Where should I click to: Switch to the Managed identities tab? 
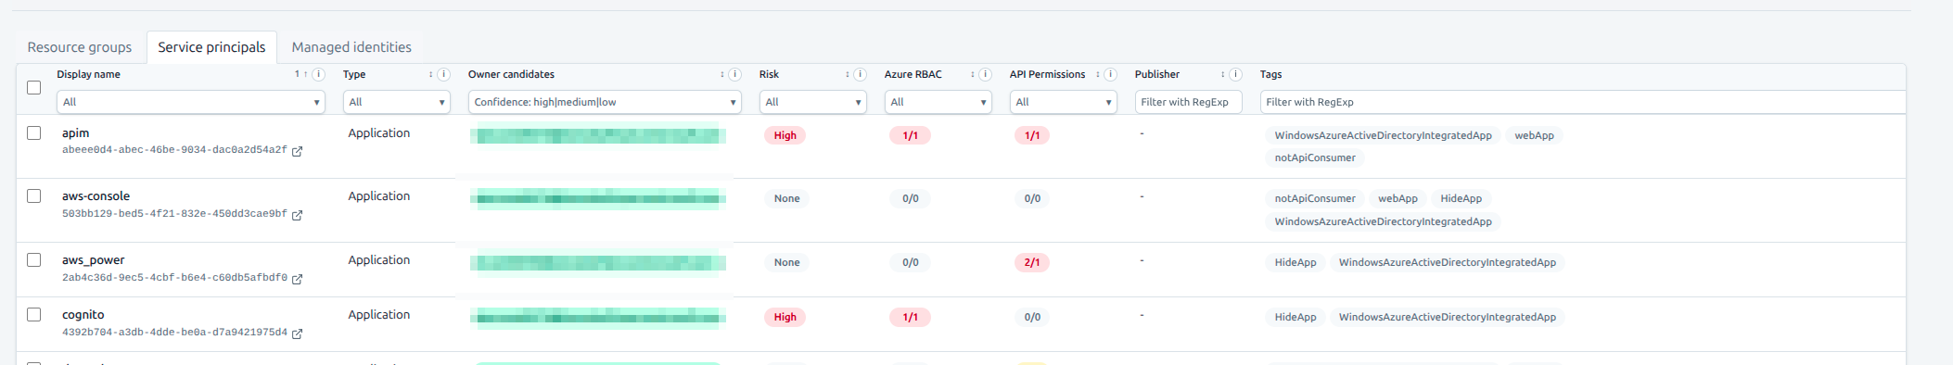coord(351,47)
